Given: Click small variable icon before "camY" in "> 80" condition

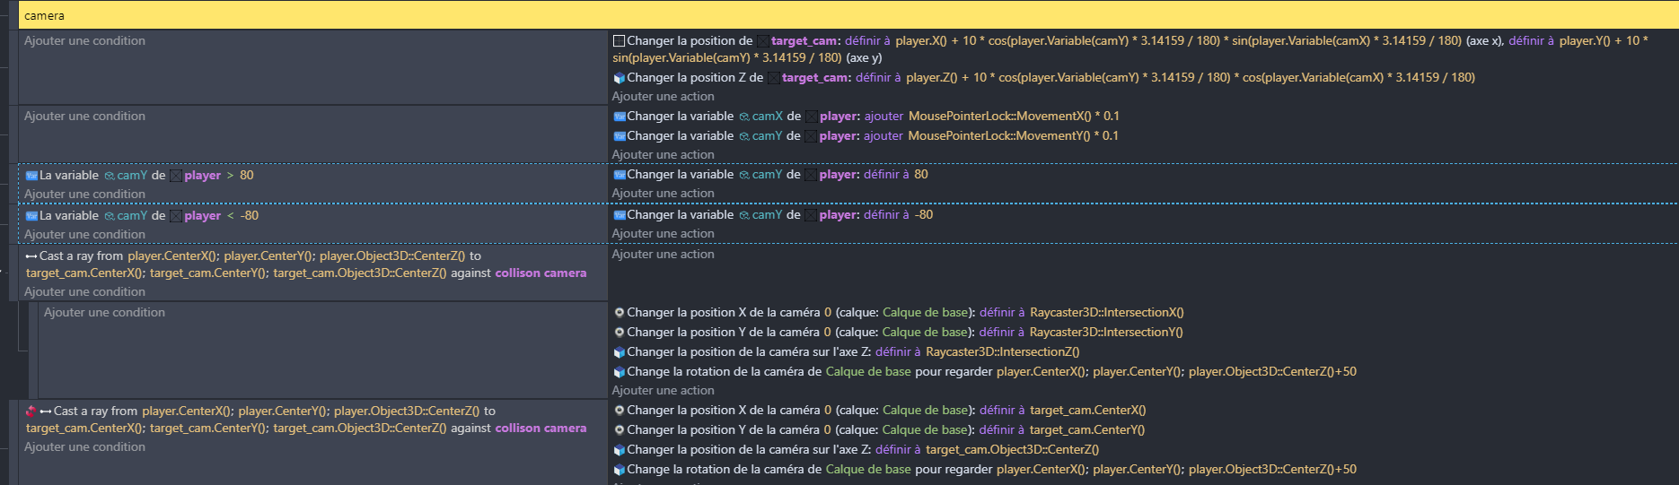Looking at the screenshot, I should coord(110,176).
